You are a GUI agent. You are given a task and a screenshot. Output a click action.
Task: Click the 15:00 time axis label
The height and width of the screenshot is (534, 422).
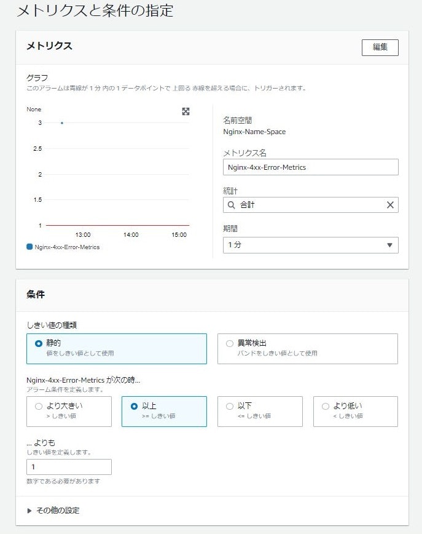pyautogui.click(x=179, y=234)
